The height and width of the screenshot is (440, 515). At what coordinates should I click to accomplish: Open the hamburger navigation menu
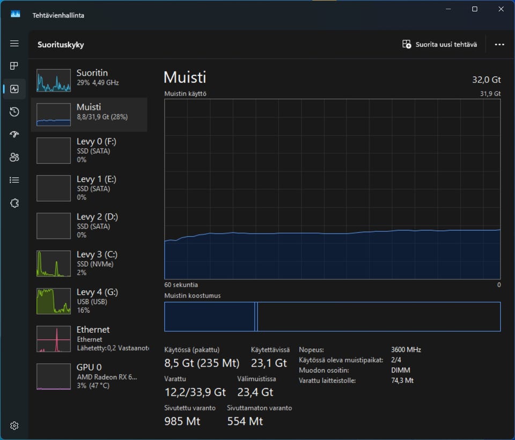pyautogui.click(x=14, y=43)
